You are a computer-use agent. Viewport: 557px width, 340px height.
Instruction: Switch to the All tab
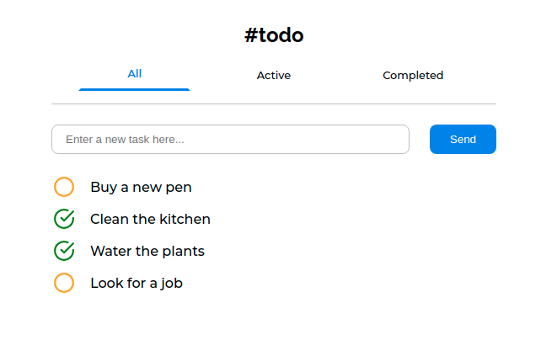pyautogui.click(x=134, y=74)
